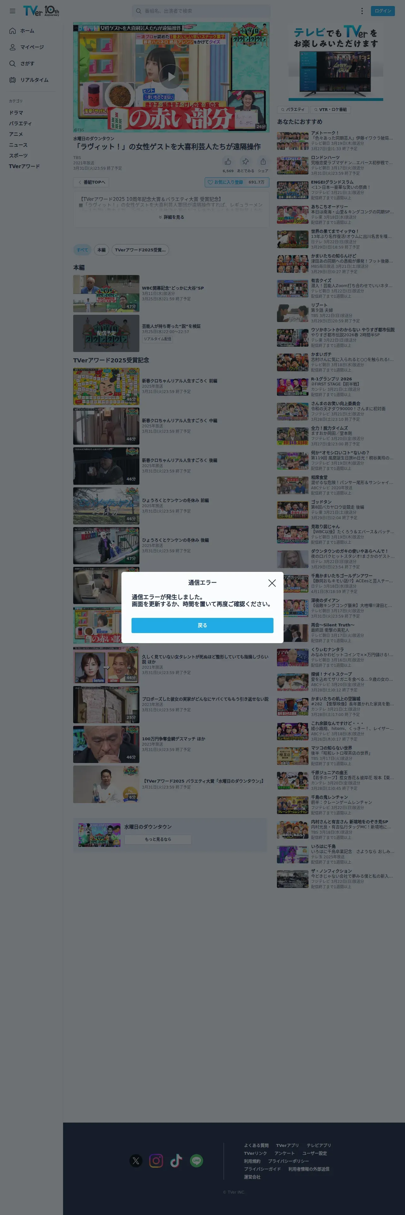Screen dimensions: 405x1215
Task: Choose the ドラマ category
Action: [x=16, y=113]
